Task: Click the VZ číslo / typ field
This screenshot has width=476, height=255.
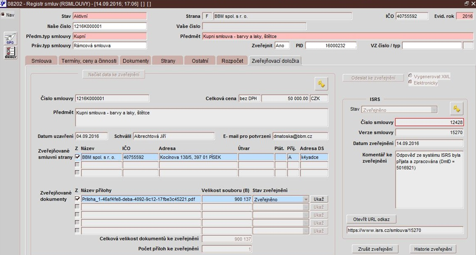Action: 431,45
